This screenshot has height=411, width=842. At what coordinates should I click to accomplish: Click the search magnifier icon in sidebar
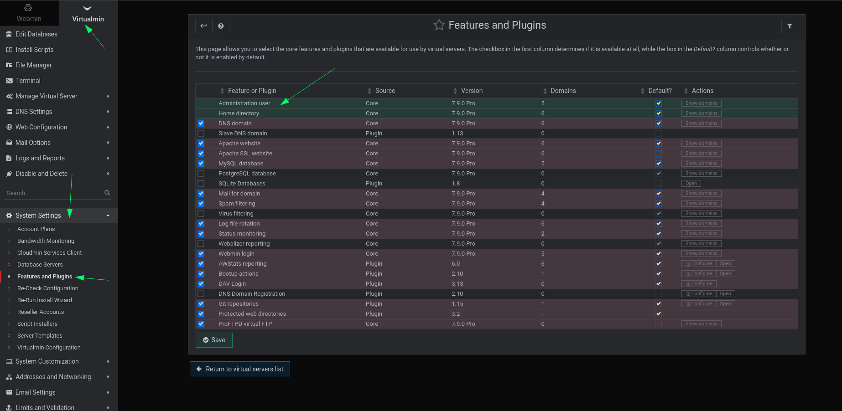107,192
